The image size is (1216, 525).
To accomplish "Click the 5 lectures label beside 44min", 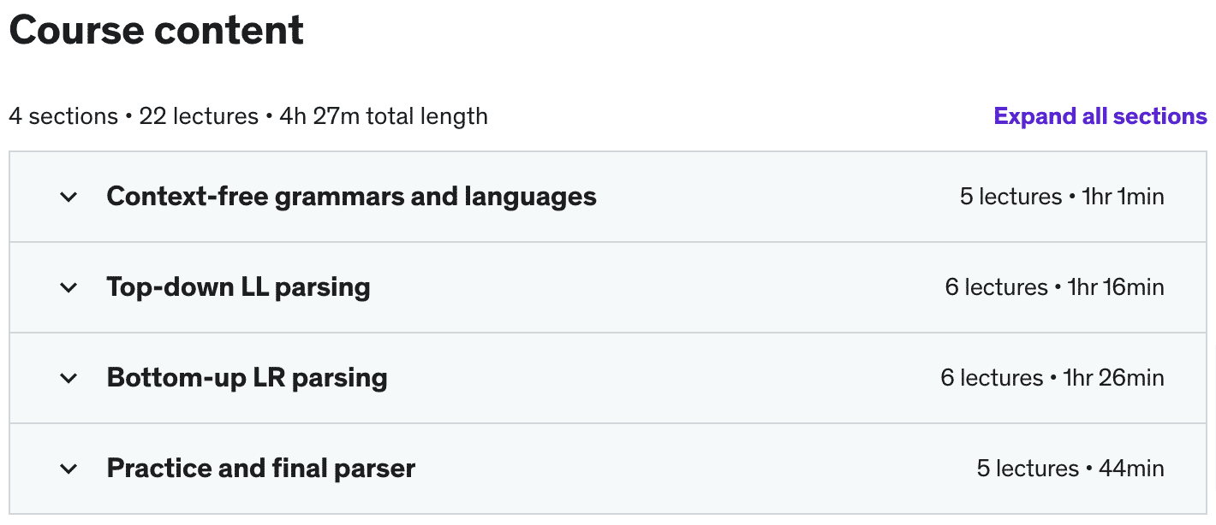I will (1028, 469).
